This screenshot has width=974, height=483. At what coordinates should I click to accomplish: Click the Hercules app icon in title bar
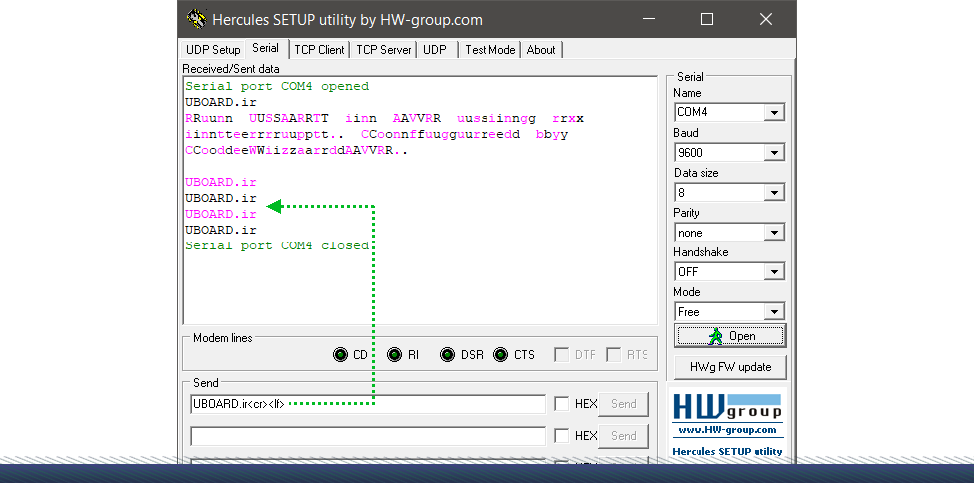tap(196, 19)
